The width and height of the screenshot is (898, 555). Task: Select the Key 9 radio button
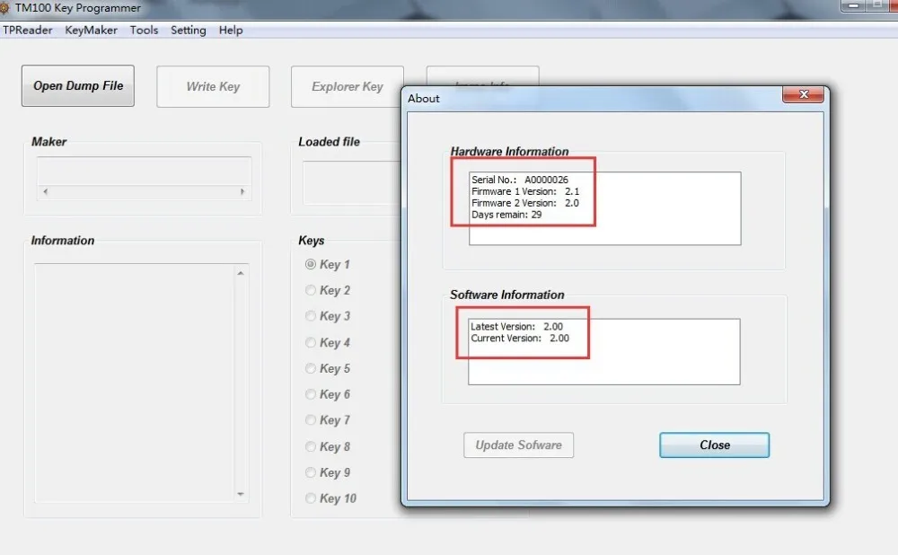click(311, 472)
